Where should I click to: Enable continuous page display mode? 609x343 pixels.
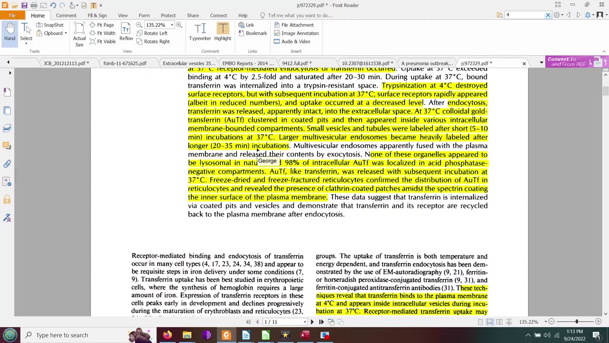tap(490, 322)
